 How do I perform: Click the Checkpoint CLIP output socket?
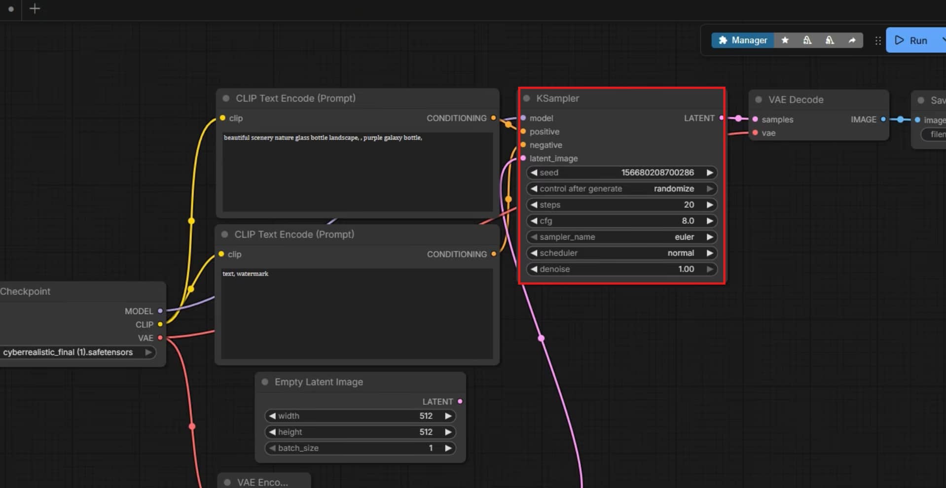coord(160,324)
